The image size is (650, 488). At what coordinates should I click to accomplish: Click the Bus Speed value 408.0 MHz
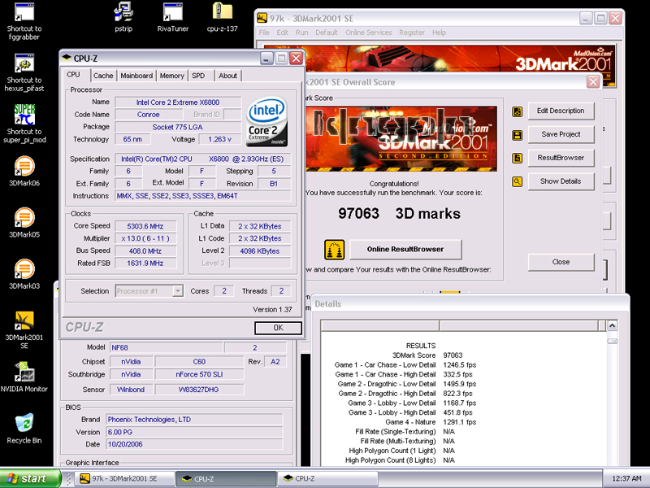(x=145, y=251)
